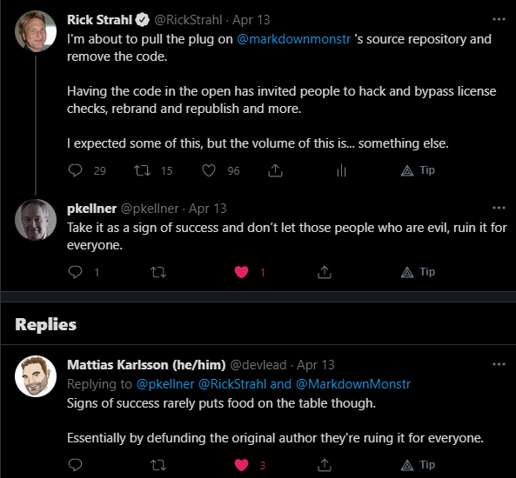Open Mattias Karlsson's avatar
Image resolution: width=516 pixels, height=478 pixels.
pos(36,376)
